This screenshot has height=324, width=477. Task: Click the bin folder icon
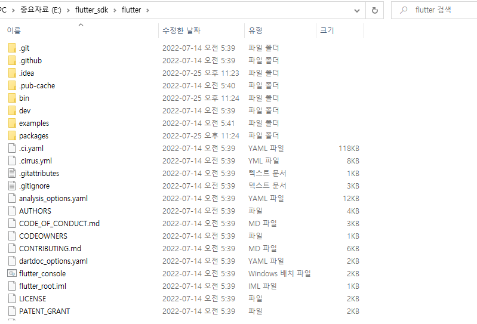click(x=12, y=98)
